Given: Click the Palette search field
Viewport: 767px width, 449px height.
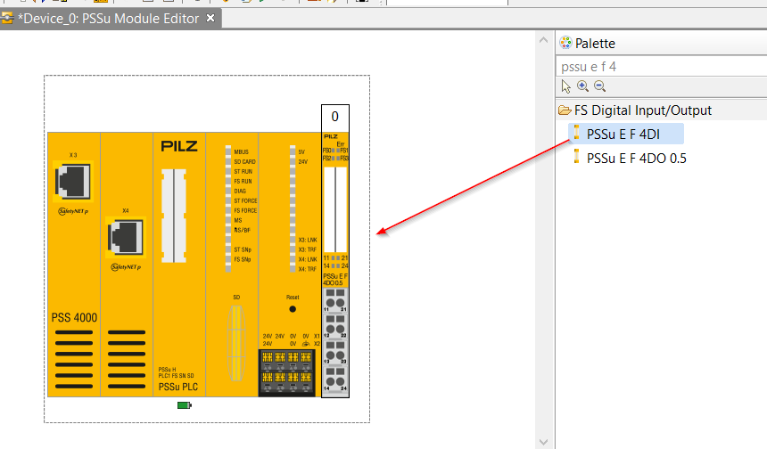Looking at the screenshot, I should click(662, 67).
